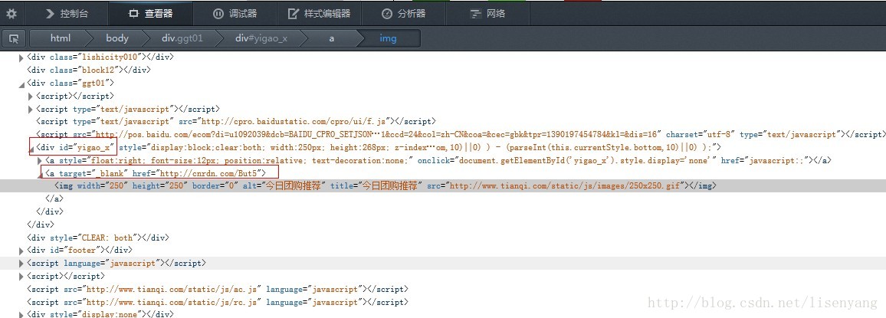Select the div#yigao_x breadcrumb
The image size is (886, 318).
click(261, 38)
